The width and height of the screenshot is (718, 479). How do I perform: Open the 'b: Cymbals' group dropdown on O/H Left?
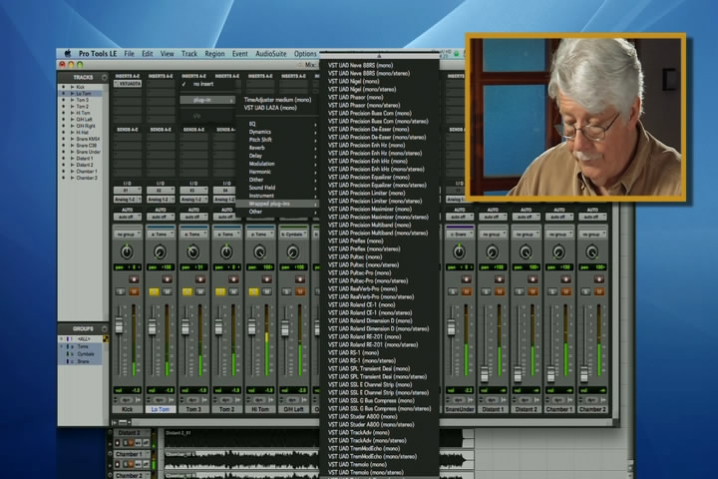tap(292, 235)
